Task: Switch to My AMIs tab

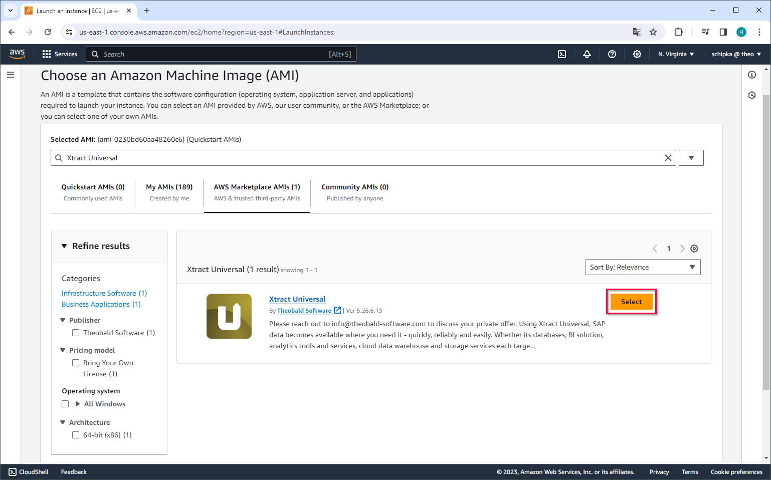Action: (169, 192)
